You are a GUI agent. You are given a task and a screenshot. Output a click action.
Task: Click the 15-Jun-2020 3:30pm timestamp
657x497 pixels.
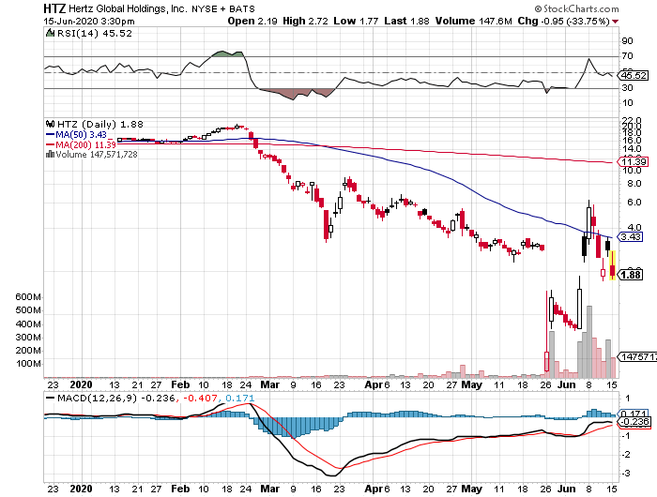point(89,21)
